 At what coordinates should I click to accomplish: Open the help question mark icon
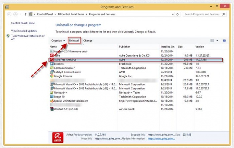coord(224,41)
